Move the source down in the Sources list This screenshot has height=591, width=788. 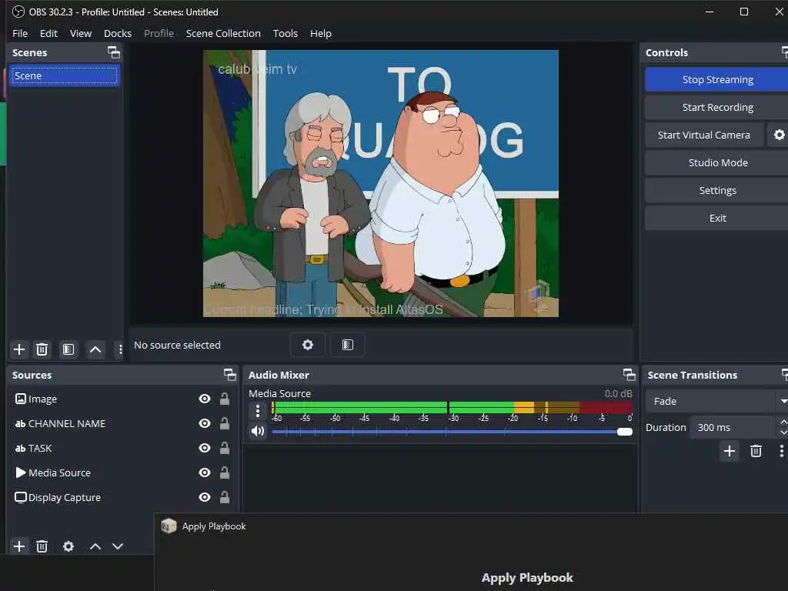[x=118, y=546]
